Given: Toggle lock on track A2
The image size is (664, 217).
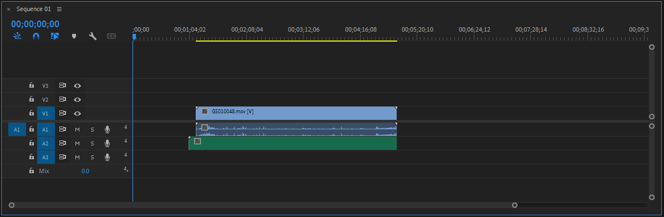Looking at the screenshot, I should pos(31,143).
